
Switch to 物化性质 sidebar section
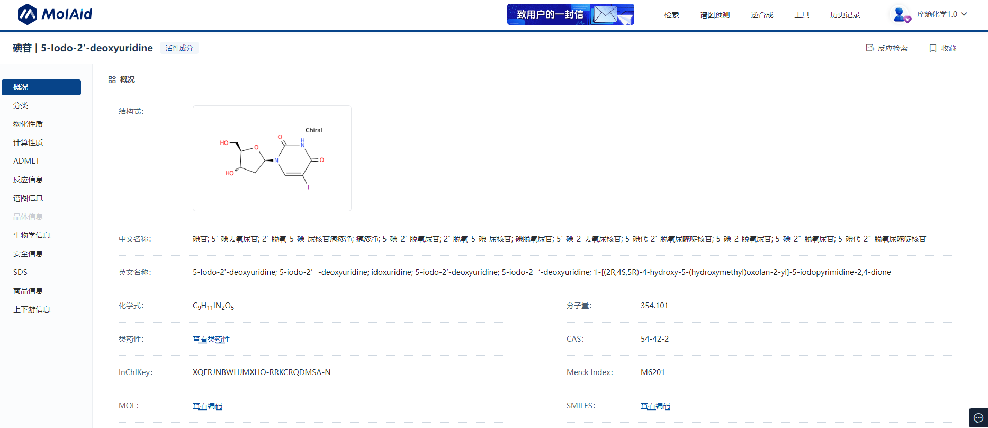pos(28,124)
